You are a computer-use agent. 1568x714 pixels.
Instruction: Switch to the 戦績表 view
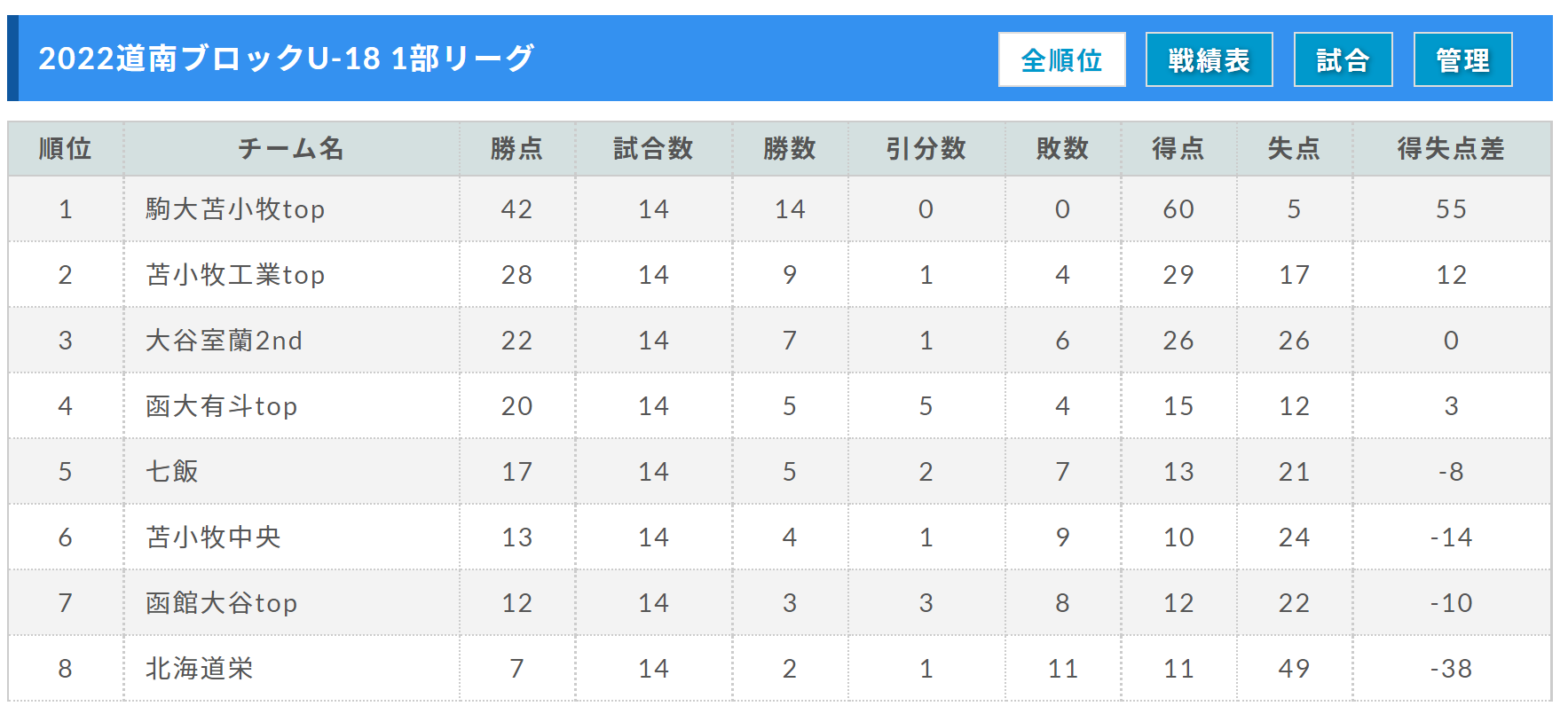(x=1209, y=59)
